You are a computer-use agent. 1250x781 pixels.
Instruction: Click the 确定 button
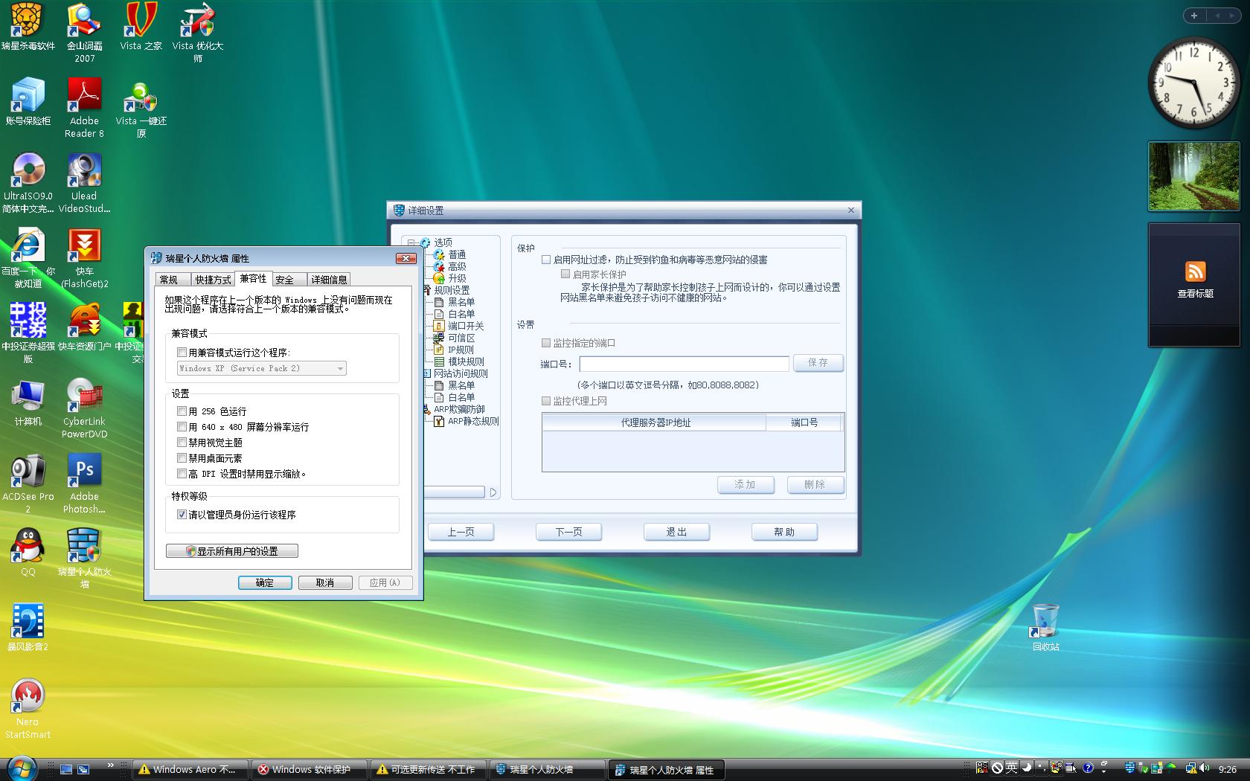[x=265, y=582]
